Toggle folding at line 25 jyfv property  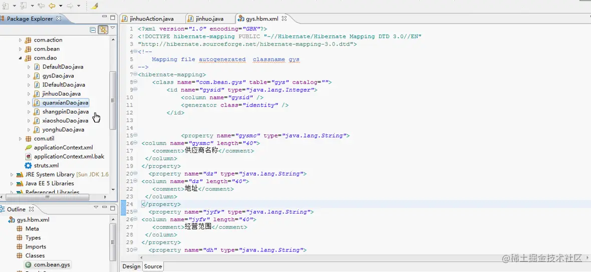135,212
